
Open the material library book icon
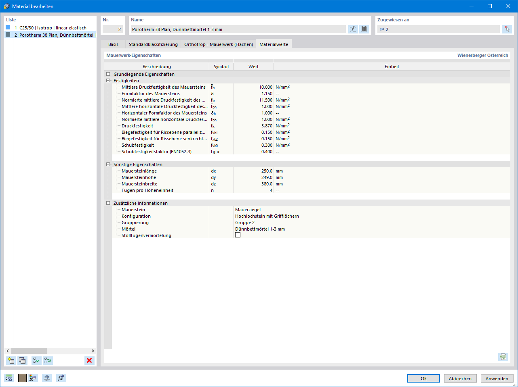[364, 29]
